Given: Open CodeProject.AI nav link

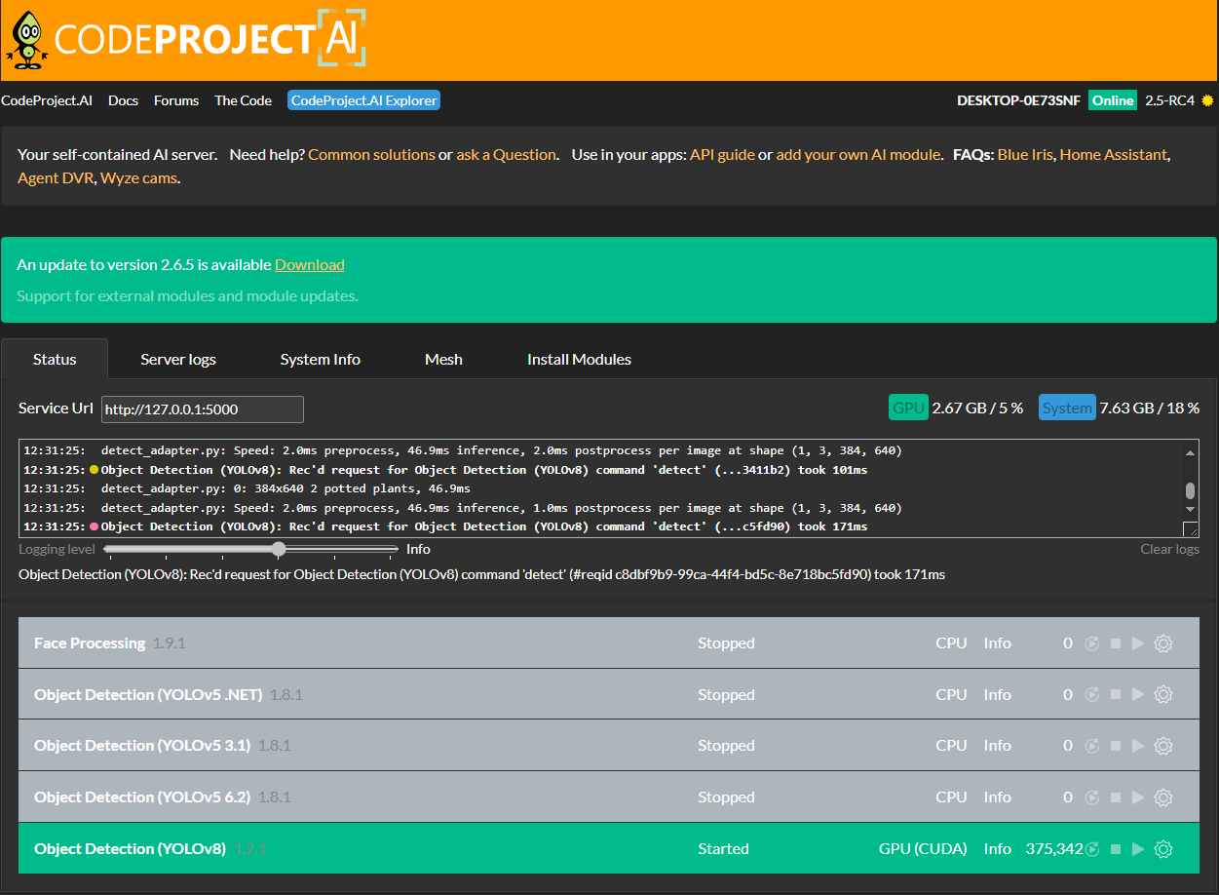Looking at the screenshot, I should (47, 100).
